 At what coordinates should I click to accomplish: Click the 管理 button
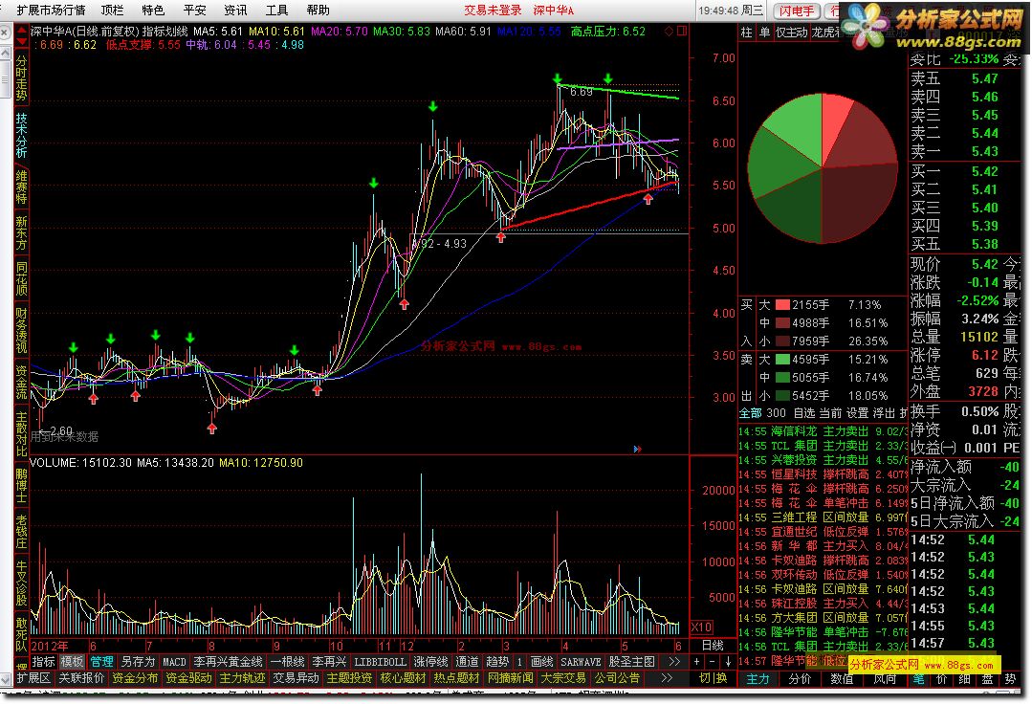tap(102, 661)
